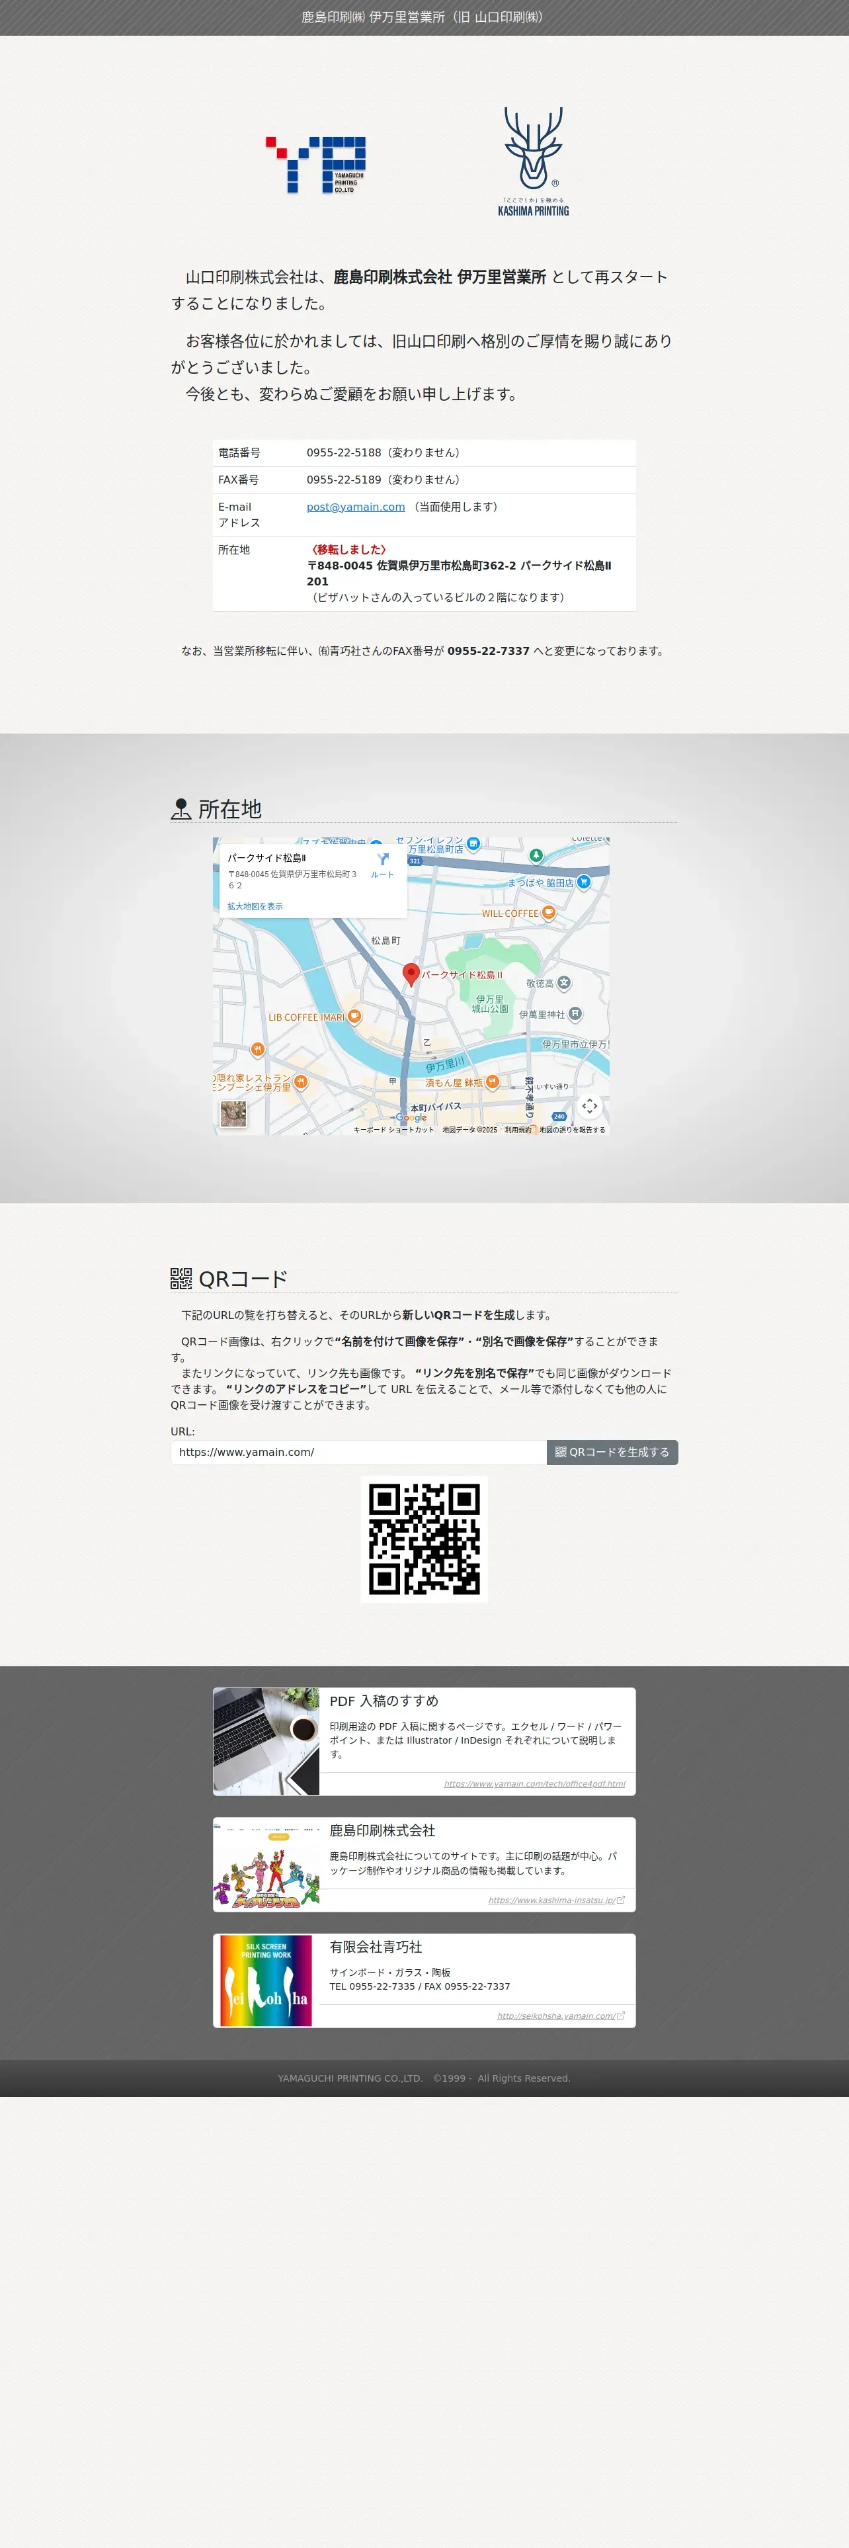Switch to satellite view thumbnail on map
Viewport: 849px width, 2548px height.
point(233,1114)
